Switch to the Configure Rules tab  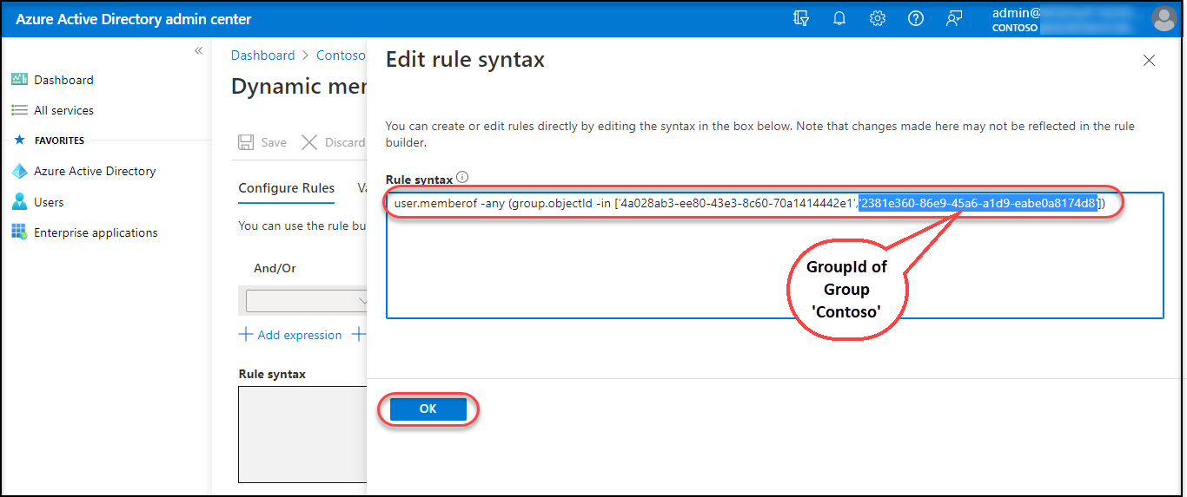click(x=286, y=188)
